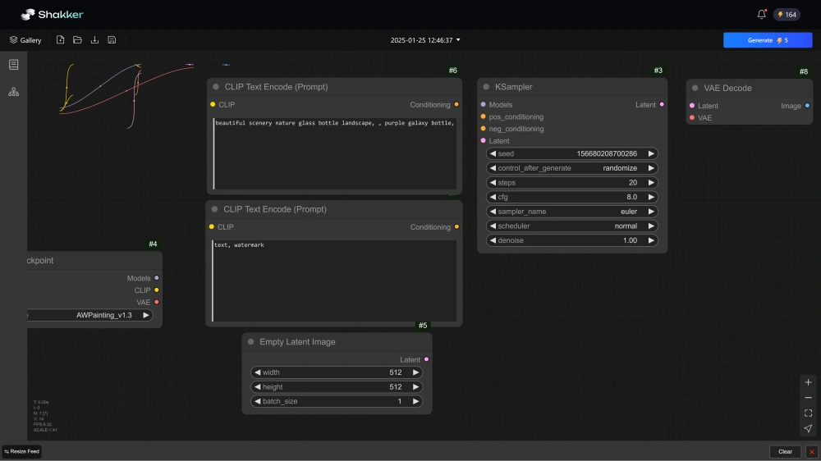Click the checkpoint VAE output dot
This screenshot has height=461, width=821.
[x=157, y=303]
